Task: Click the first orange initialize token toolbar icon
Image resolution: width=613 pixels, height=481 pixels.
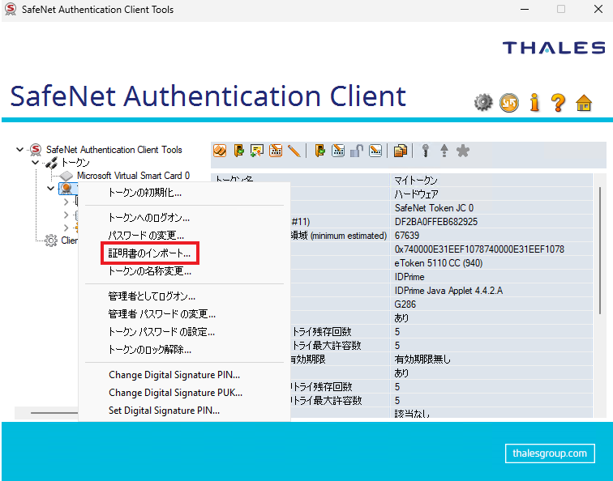Action: [x=220, y=151]
